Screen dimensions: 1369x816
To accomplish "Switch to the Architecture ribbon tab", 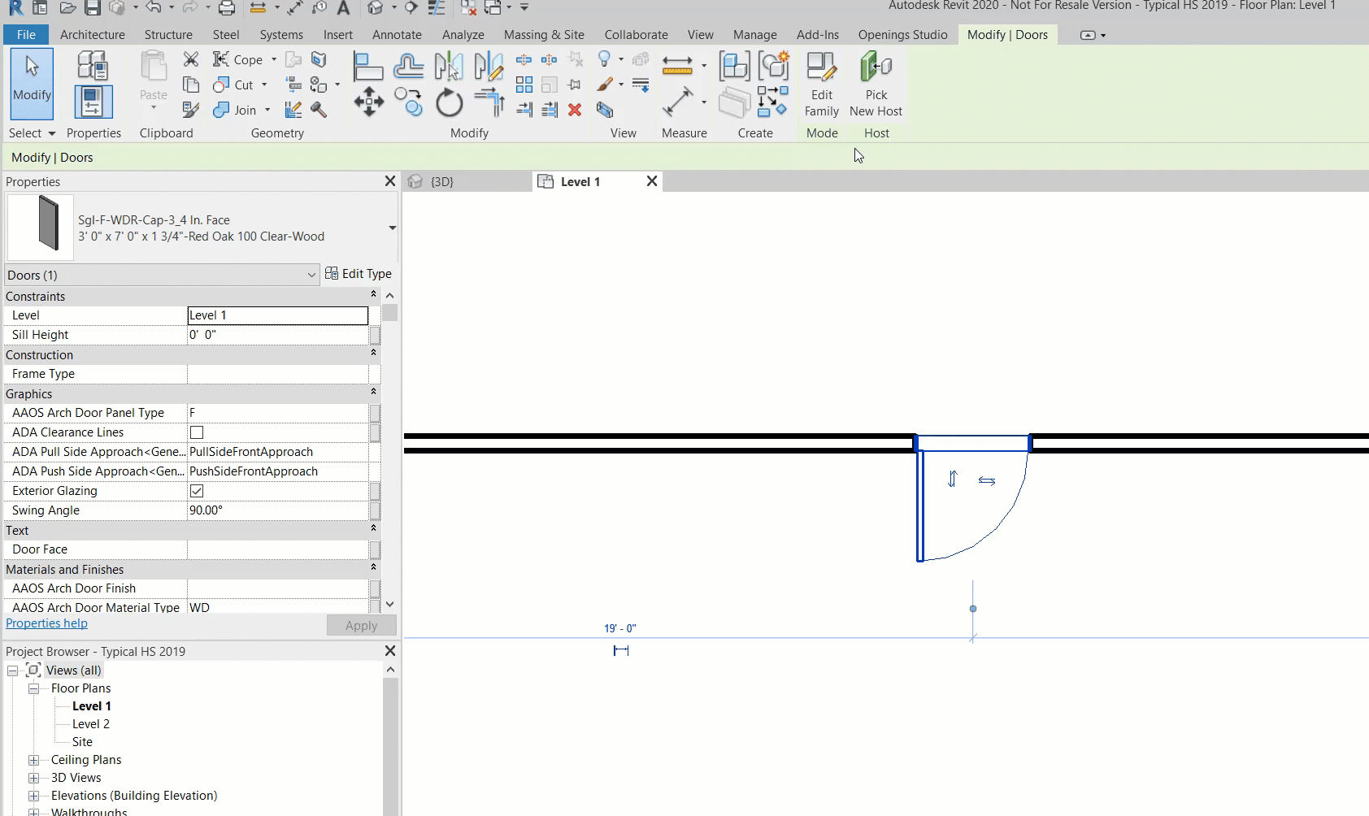I will coord(92,35).
